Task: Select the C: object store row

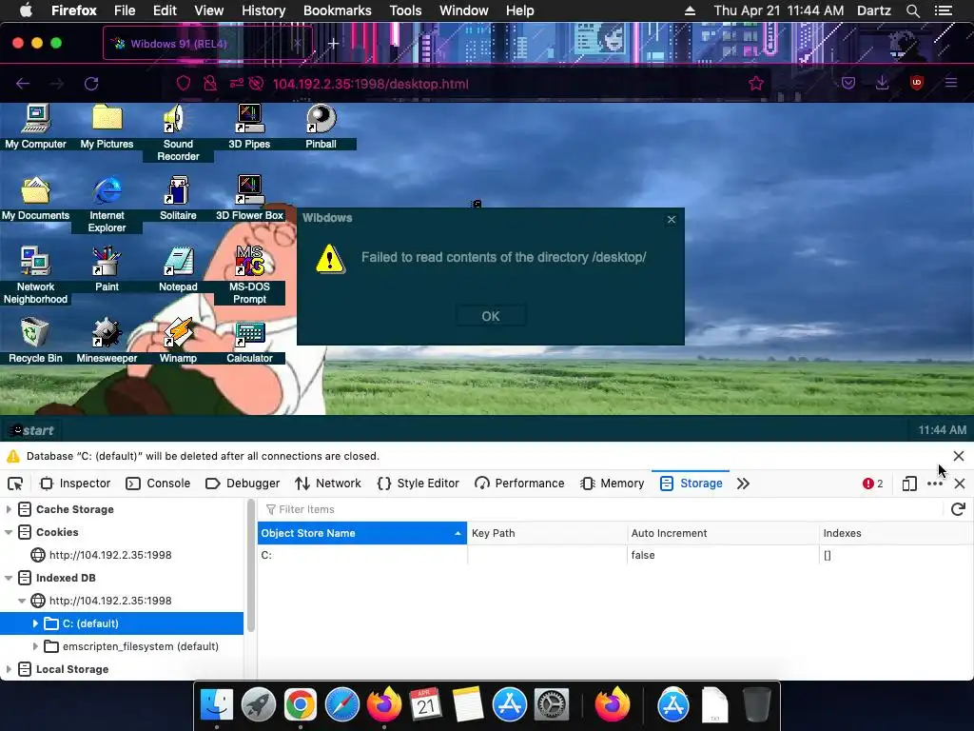Action: click(x=615, y=555)
